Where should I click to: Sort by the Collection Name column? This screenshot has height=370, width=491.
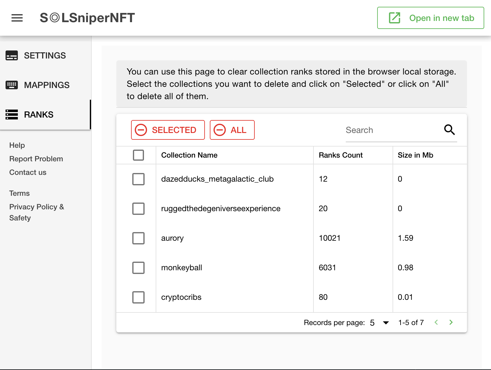coord(189,155)
